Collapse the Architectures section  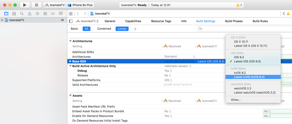[70, 41]
